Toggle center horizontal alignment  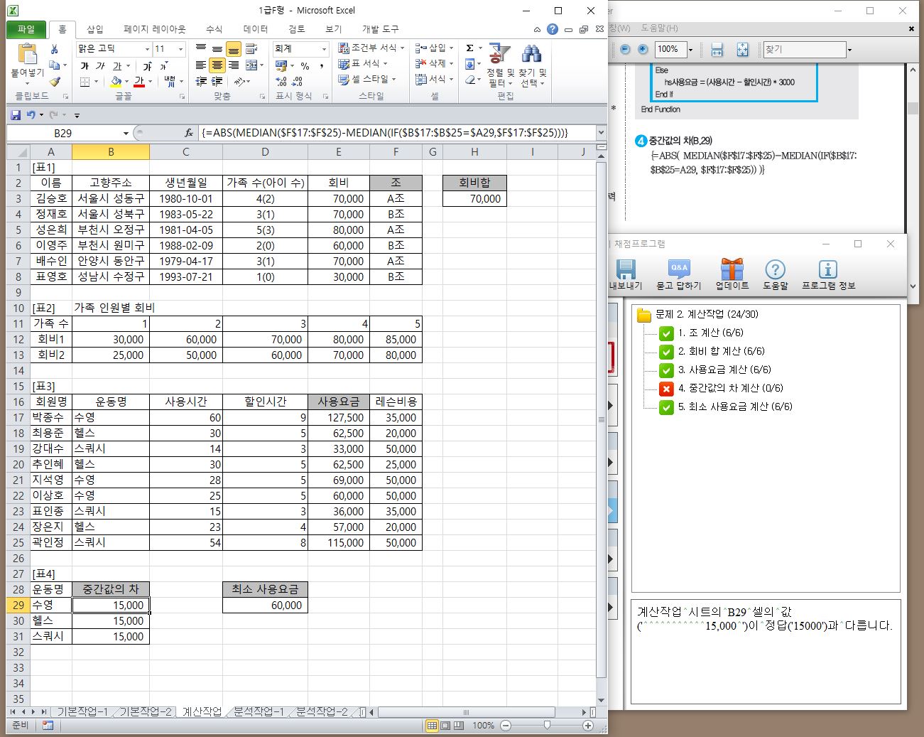point(217,65)
